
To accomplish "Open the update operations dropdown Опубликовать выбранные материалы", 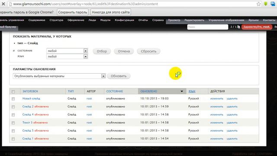I will click(x=59, y=76).
